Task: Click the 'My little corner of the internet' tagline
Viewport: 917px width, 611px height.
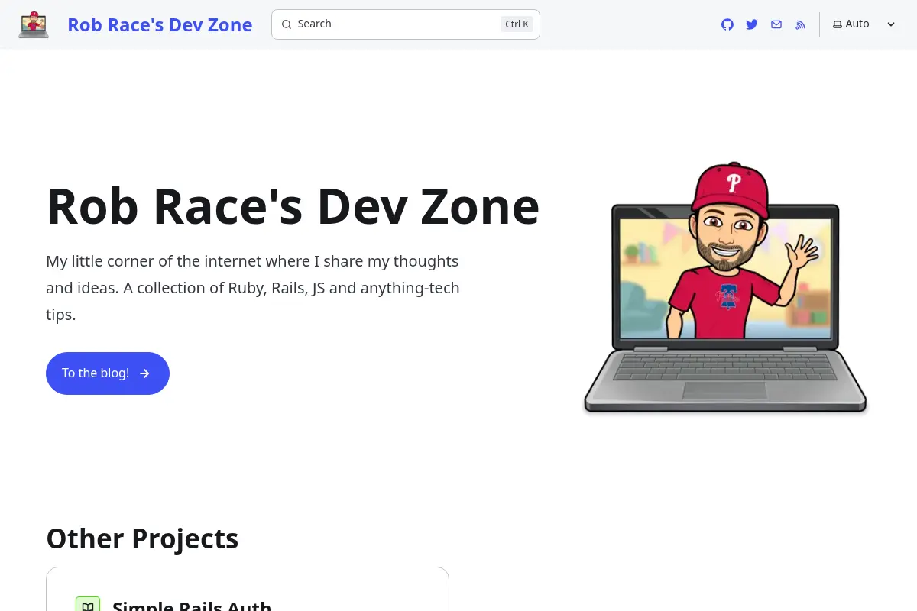Action: pos(253,288)
